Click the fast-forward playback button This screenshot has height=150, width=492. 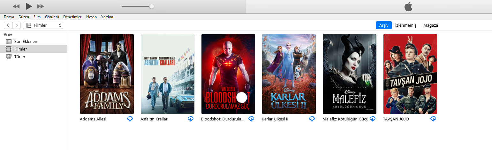(x=41, y=6)
